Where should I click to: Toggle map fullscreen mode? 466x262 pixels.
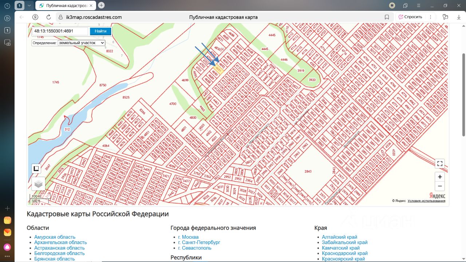click(440, 163)
